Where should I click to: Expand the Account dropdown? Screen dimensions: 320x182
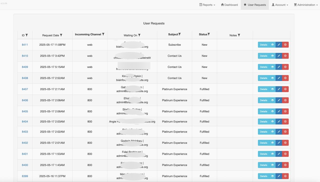(280, 5)
